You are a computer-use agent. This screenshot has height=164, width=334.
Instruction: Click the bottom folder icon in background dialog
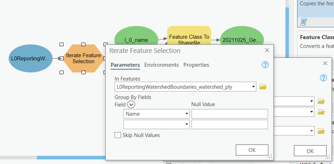point(321,131)
